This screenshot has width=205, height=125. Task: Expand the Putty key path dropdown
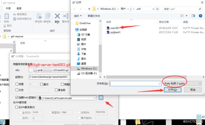95,98
